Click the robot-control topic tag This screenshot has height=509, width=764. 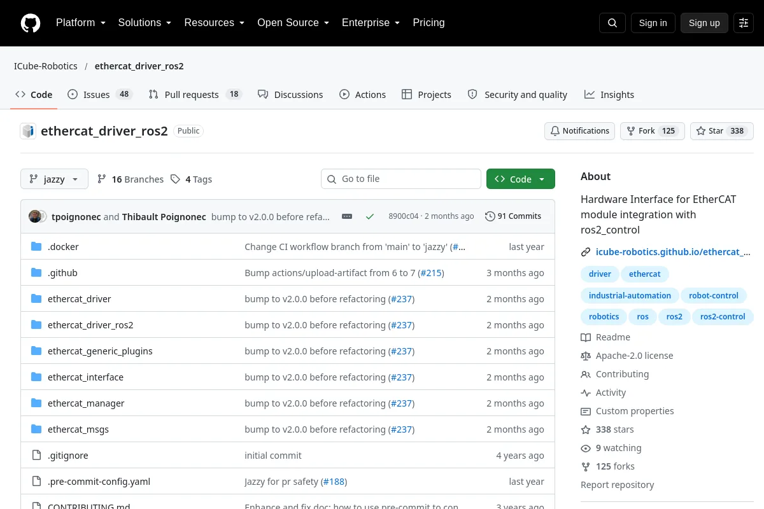(713, 296)
